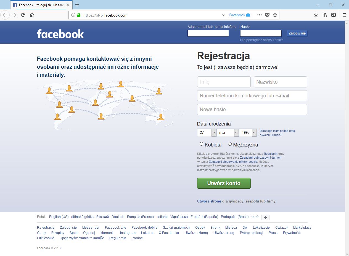This screenshot has height=256, width=349.
Task: Click the URL address bar text
Action: pyautogui.click(x=105, y=15)
